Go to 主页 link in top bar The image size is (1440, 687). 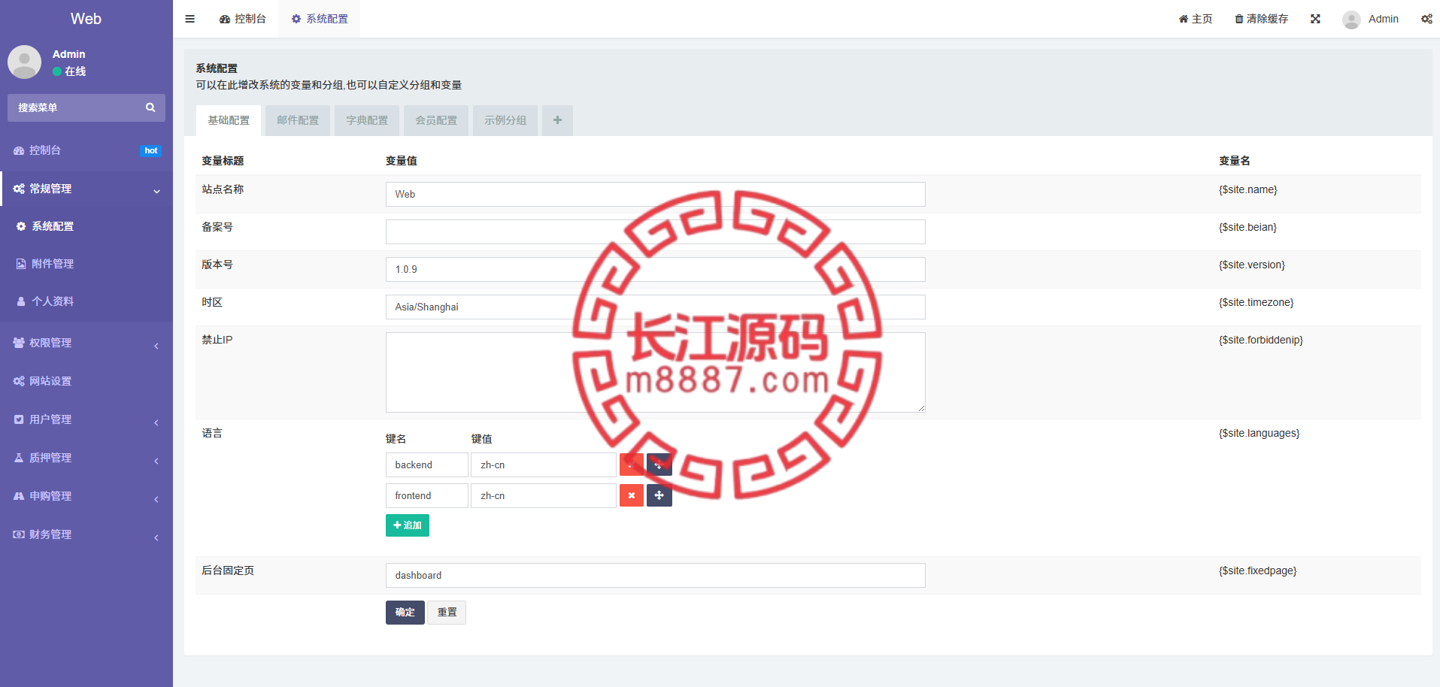coord(1196,19)
